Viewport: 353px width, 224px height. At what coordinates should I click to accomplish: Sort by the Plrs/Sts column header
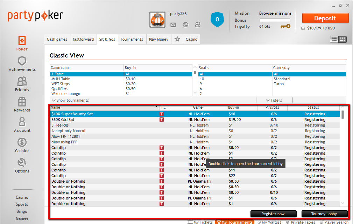273,107
